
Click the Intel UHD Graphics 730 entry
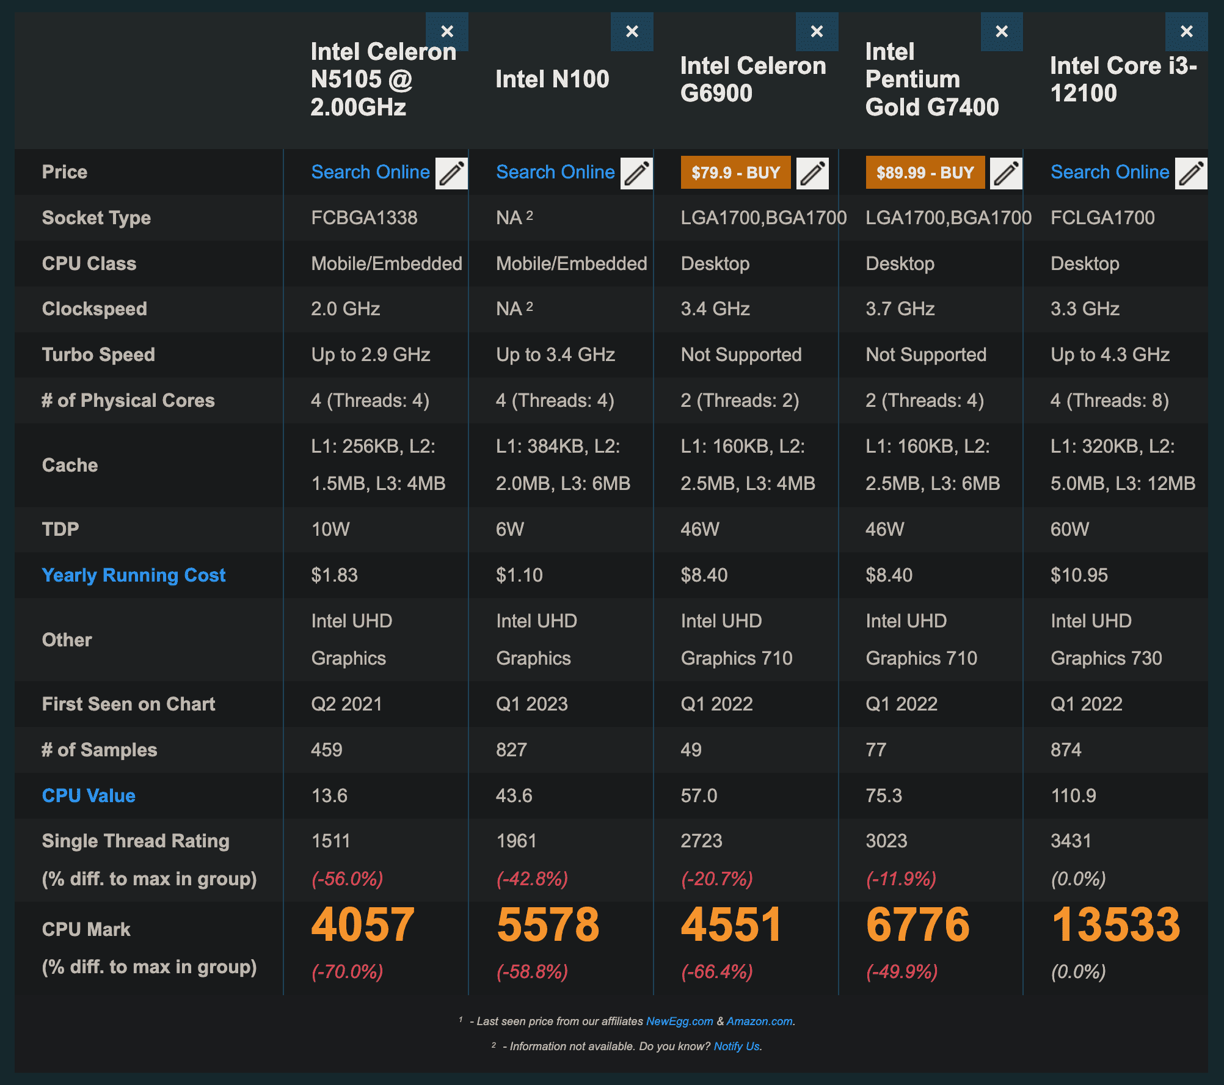tap(1106, 640)
